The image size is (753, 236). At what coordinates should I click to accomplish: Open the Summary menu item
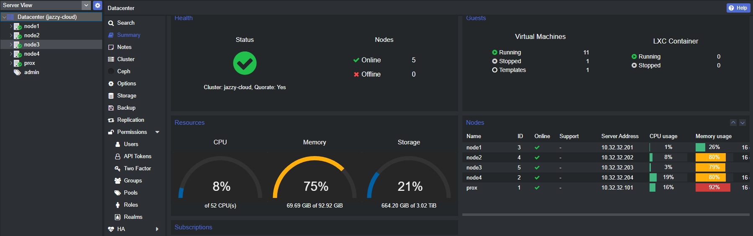[129, 35]
